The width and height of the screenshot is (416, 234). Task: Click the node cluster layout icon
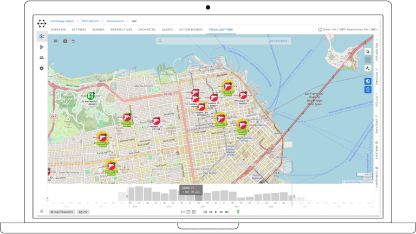pyautogui.click(x=368, y=68)
